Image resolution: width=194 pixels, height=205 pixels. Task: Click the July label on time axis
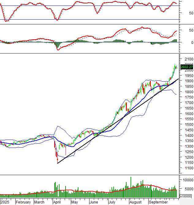pyautogui.click(x=113, y=202)
